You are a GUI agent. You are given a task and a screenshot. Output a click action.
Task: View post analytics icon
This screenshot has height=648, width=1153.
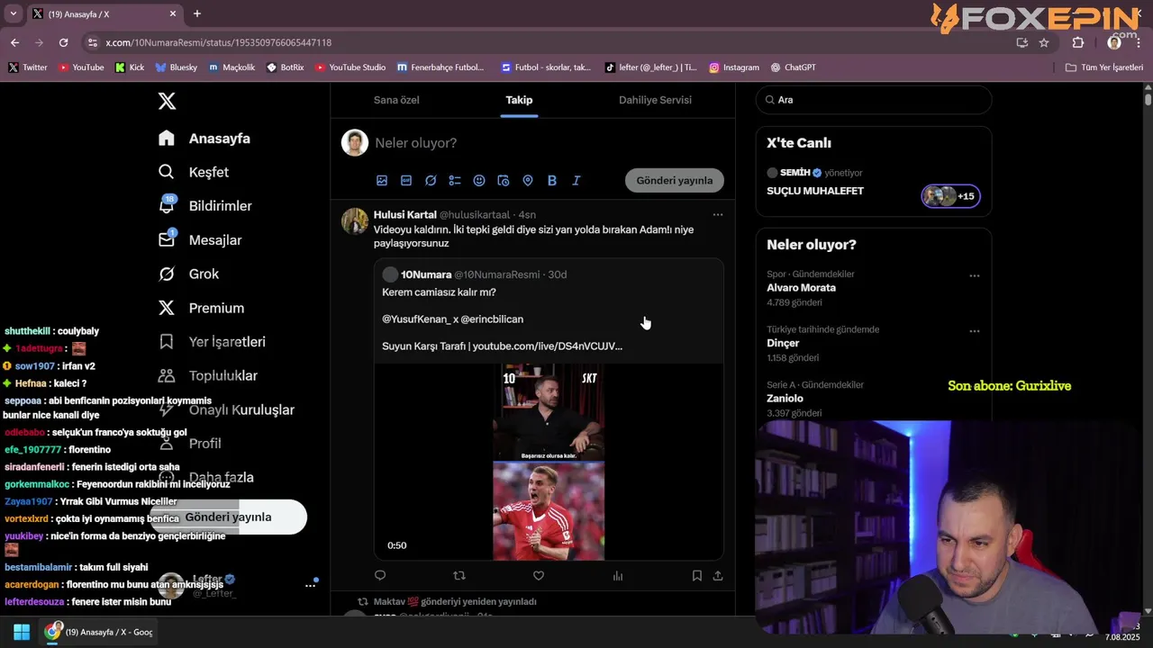coord(618,575)
